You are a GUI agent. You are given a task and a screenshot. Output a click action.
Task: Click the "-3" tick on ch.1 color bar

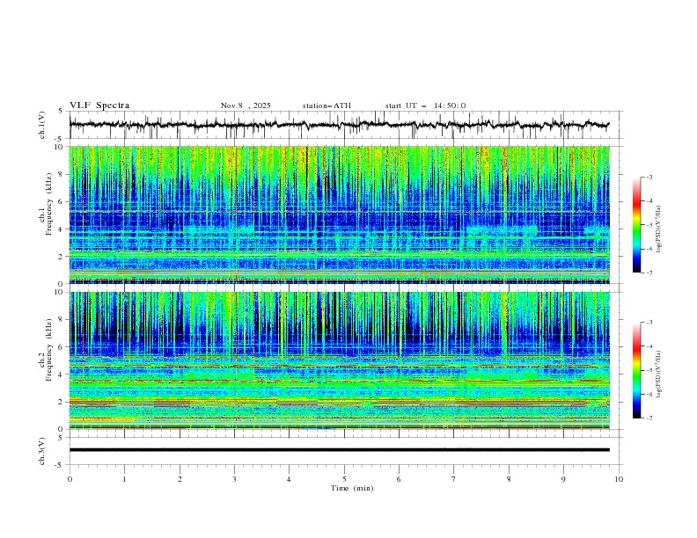tap(649, 177)
